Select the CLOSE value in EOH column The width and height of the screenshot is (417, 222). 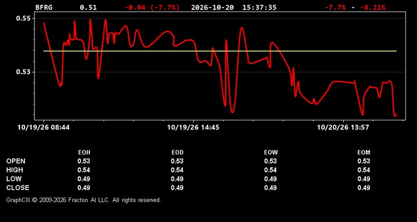click(84, 188)
